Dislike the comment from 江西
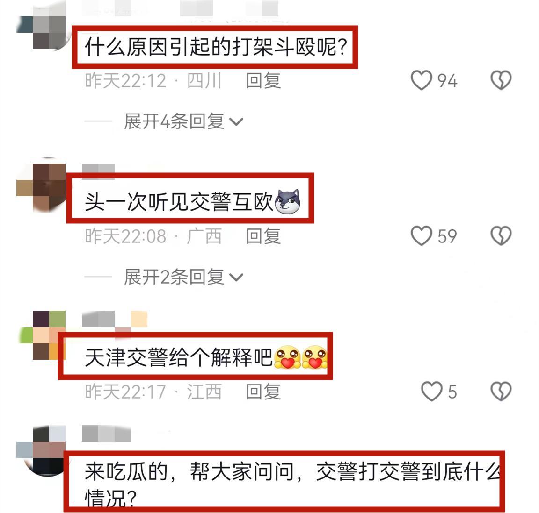This screenshot has width=539, height=513. point(501,392)
